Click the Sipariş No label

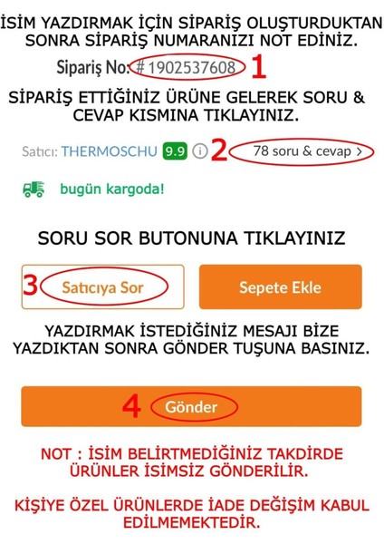(92, 67)
